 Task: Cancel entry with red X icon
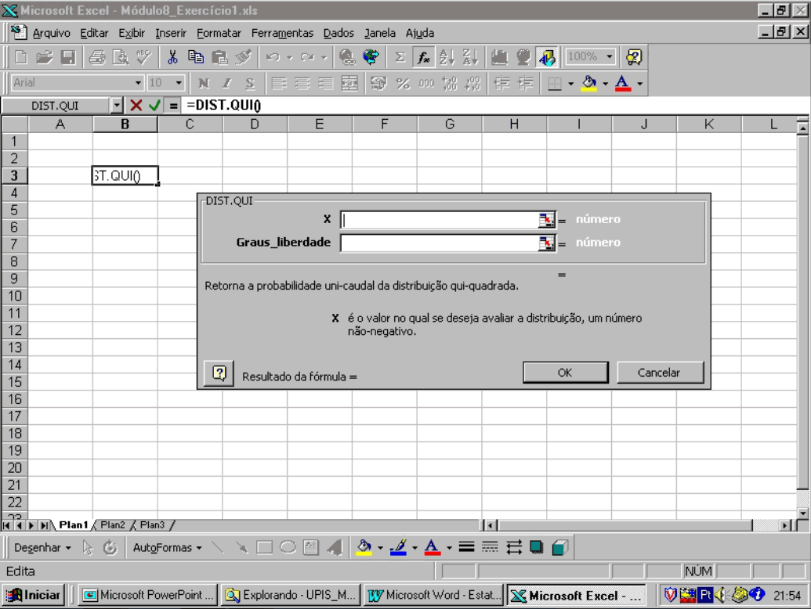tap(136, 106)
